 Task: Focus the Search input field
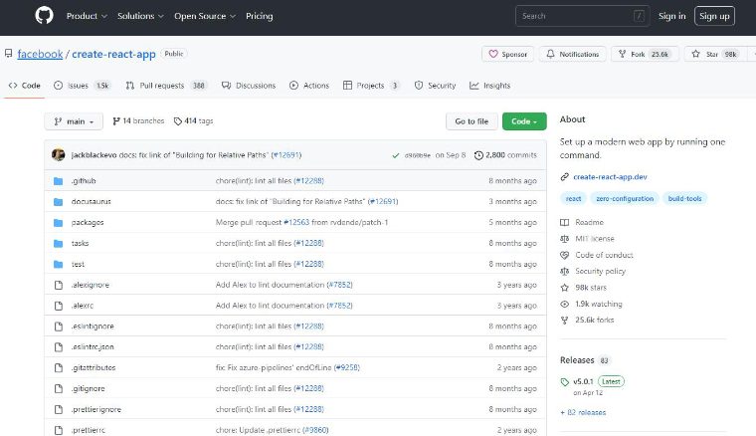[583, 16]
